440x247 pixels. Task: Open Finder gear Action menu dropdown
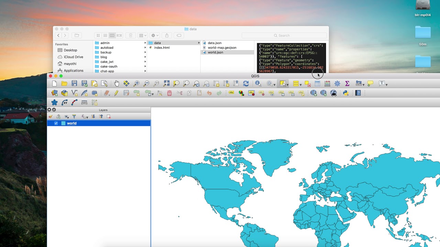coord(155,35)
